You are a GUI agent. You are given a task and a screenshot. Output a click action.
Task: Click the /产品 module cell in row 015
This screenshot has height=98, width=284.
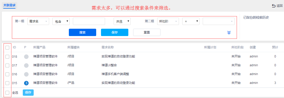(x=71, y=83)
